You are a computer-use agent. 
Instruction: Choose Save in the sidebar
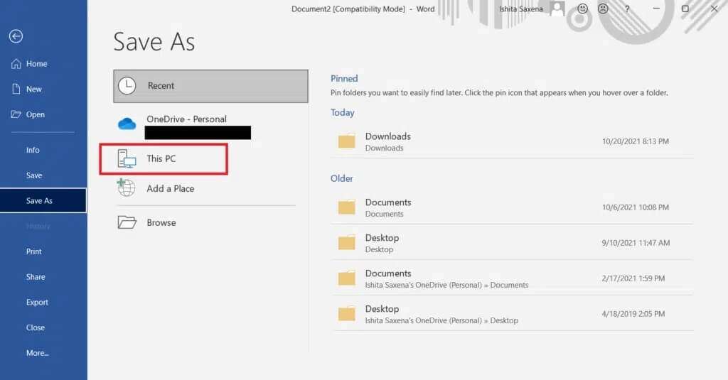[43, 175]
